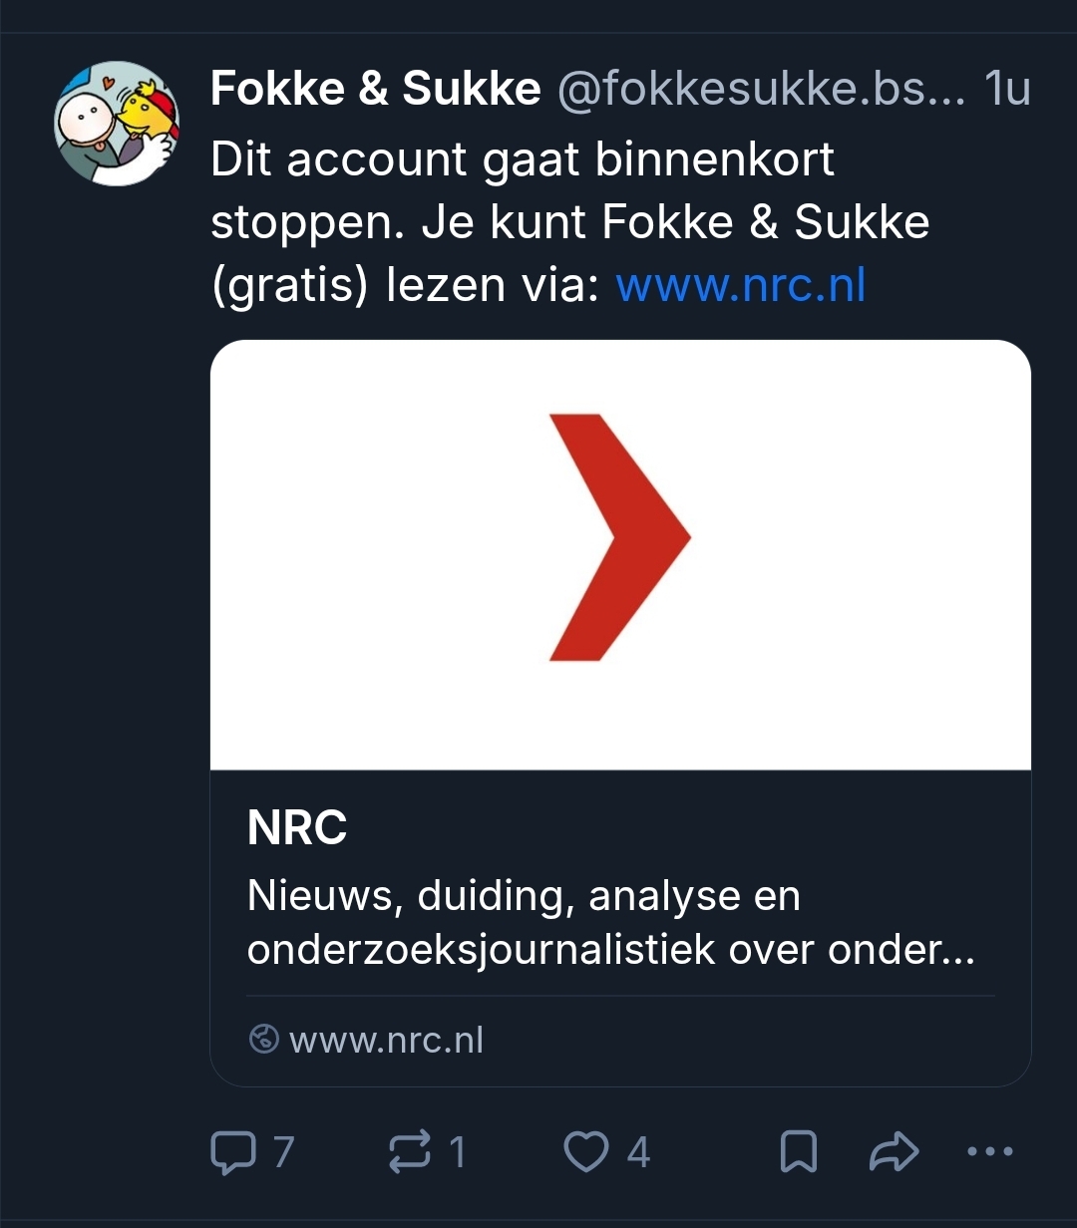
Task: Open the NRC red chevron preview image
Action: [x=620, y=554]
